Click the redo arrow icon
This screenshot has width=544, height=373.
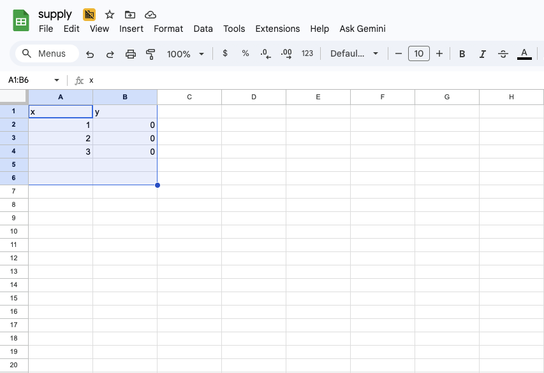click(110, 54)
